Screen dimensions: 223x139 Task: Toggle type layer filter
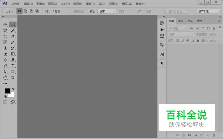tap(203, 28)
